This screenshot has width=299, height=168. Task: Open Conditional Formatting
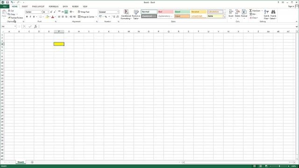click(x=126, y=14)
